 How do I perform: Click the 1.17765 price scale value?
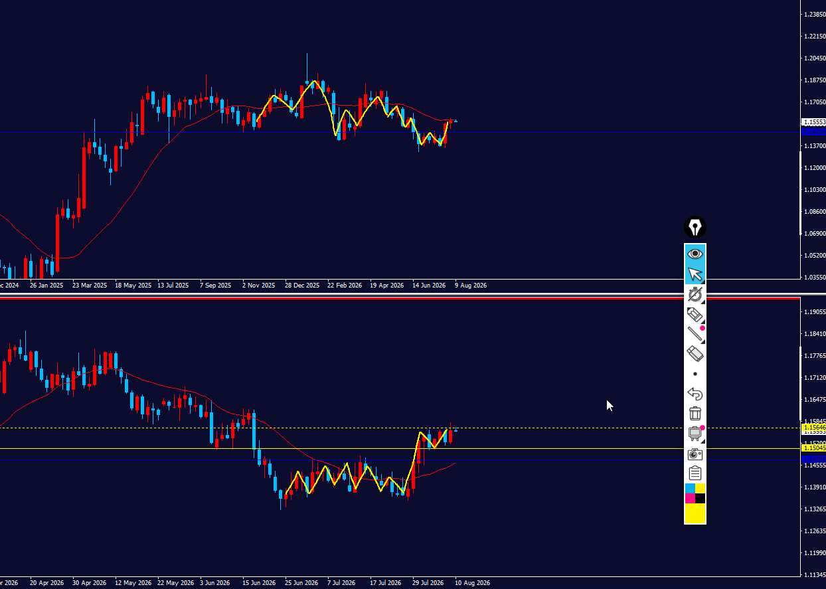[x=814, y=355]
